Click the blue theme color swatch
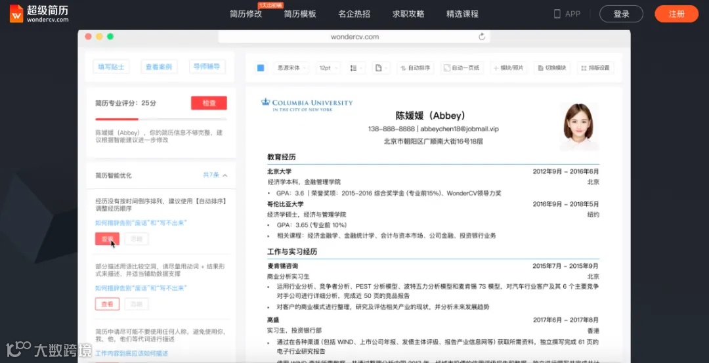709x363 pixels. [x=261, y=68]
